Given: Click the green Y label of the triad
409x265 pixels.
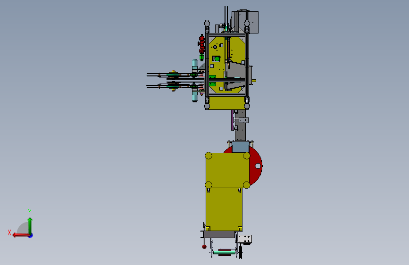Looking at the screenshot, I should (x=30, y=212).
